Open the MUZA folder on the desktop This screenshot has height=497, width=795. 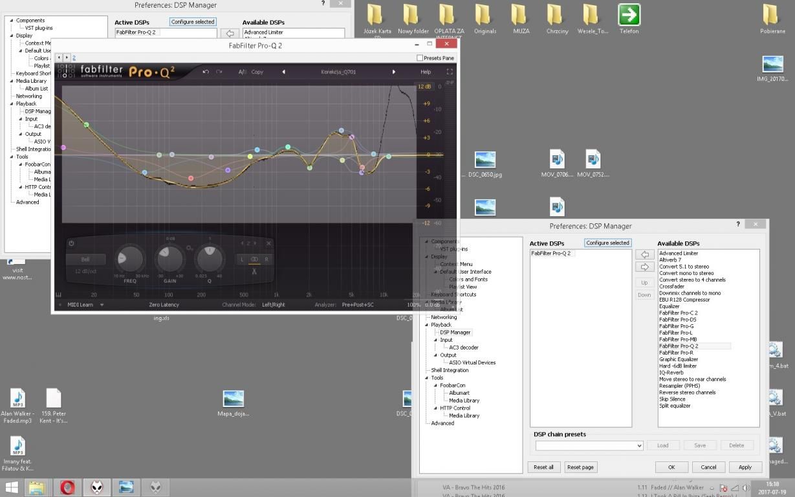click(521, 19)
